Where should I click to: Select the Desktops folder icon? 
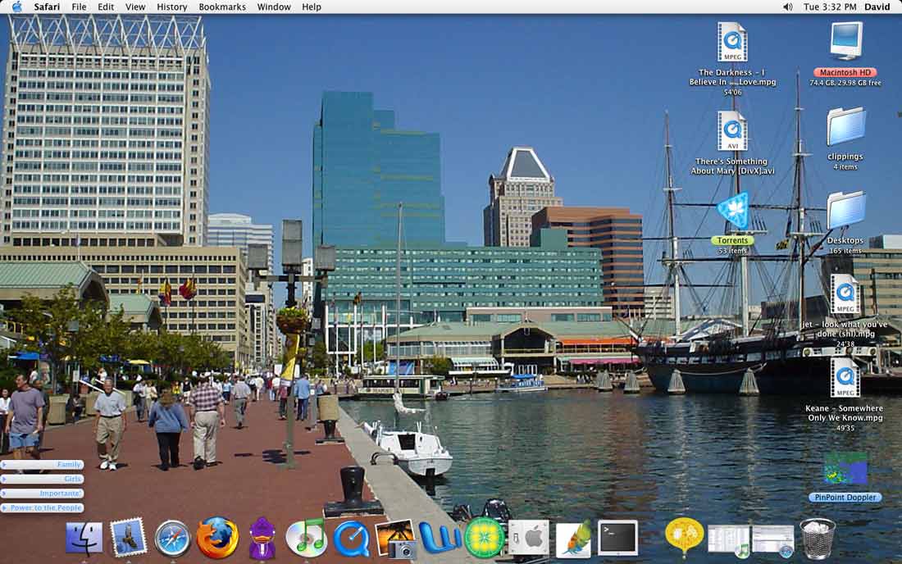coord(846,211)
